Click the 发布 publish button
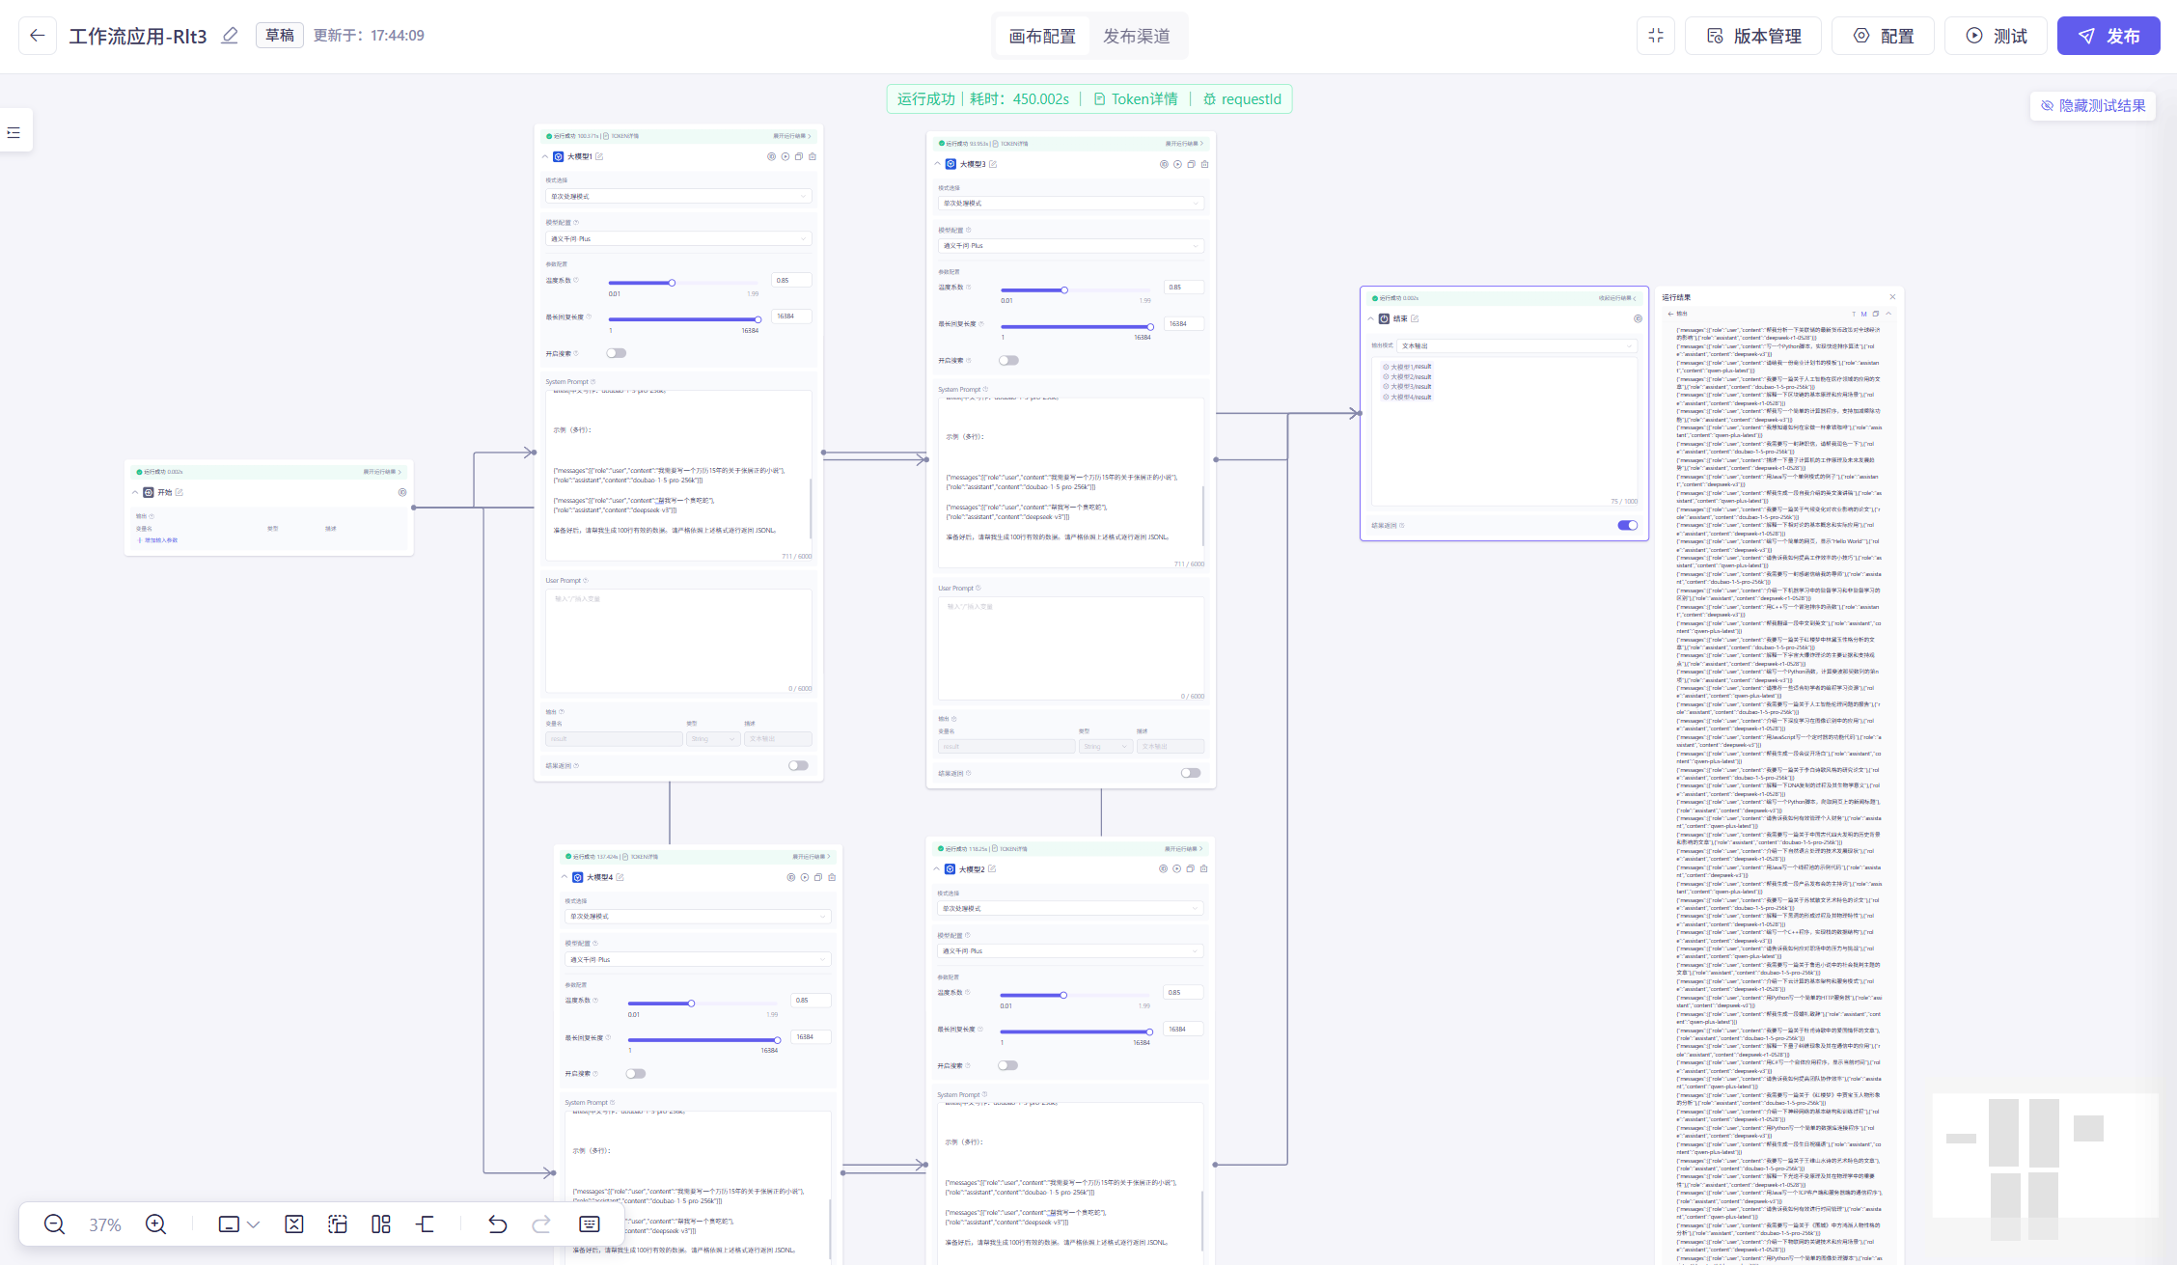This screenshot has height=1265, width=2177. tap(2108, 36)
